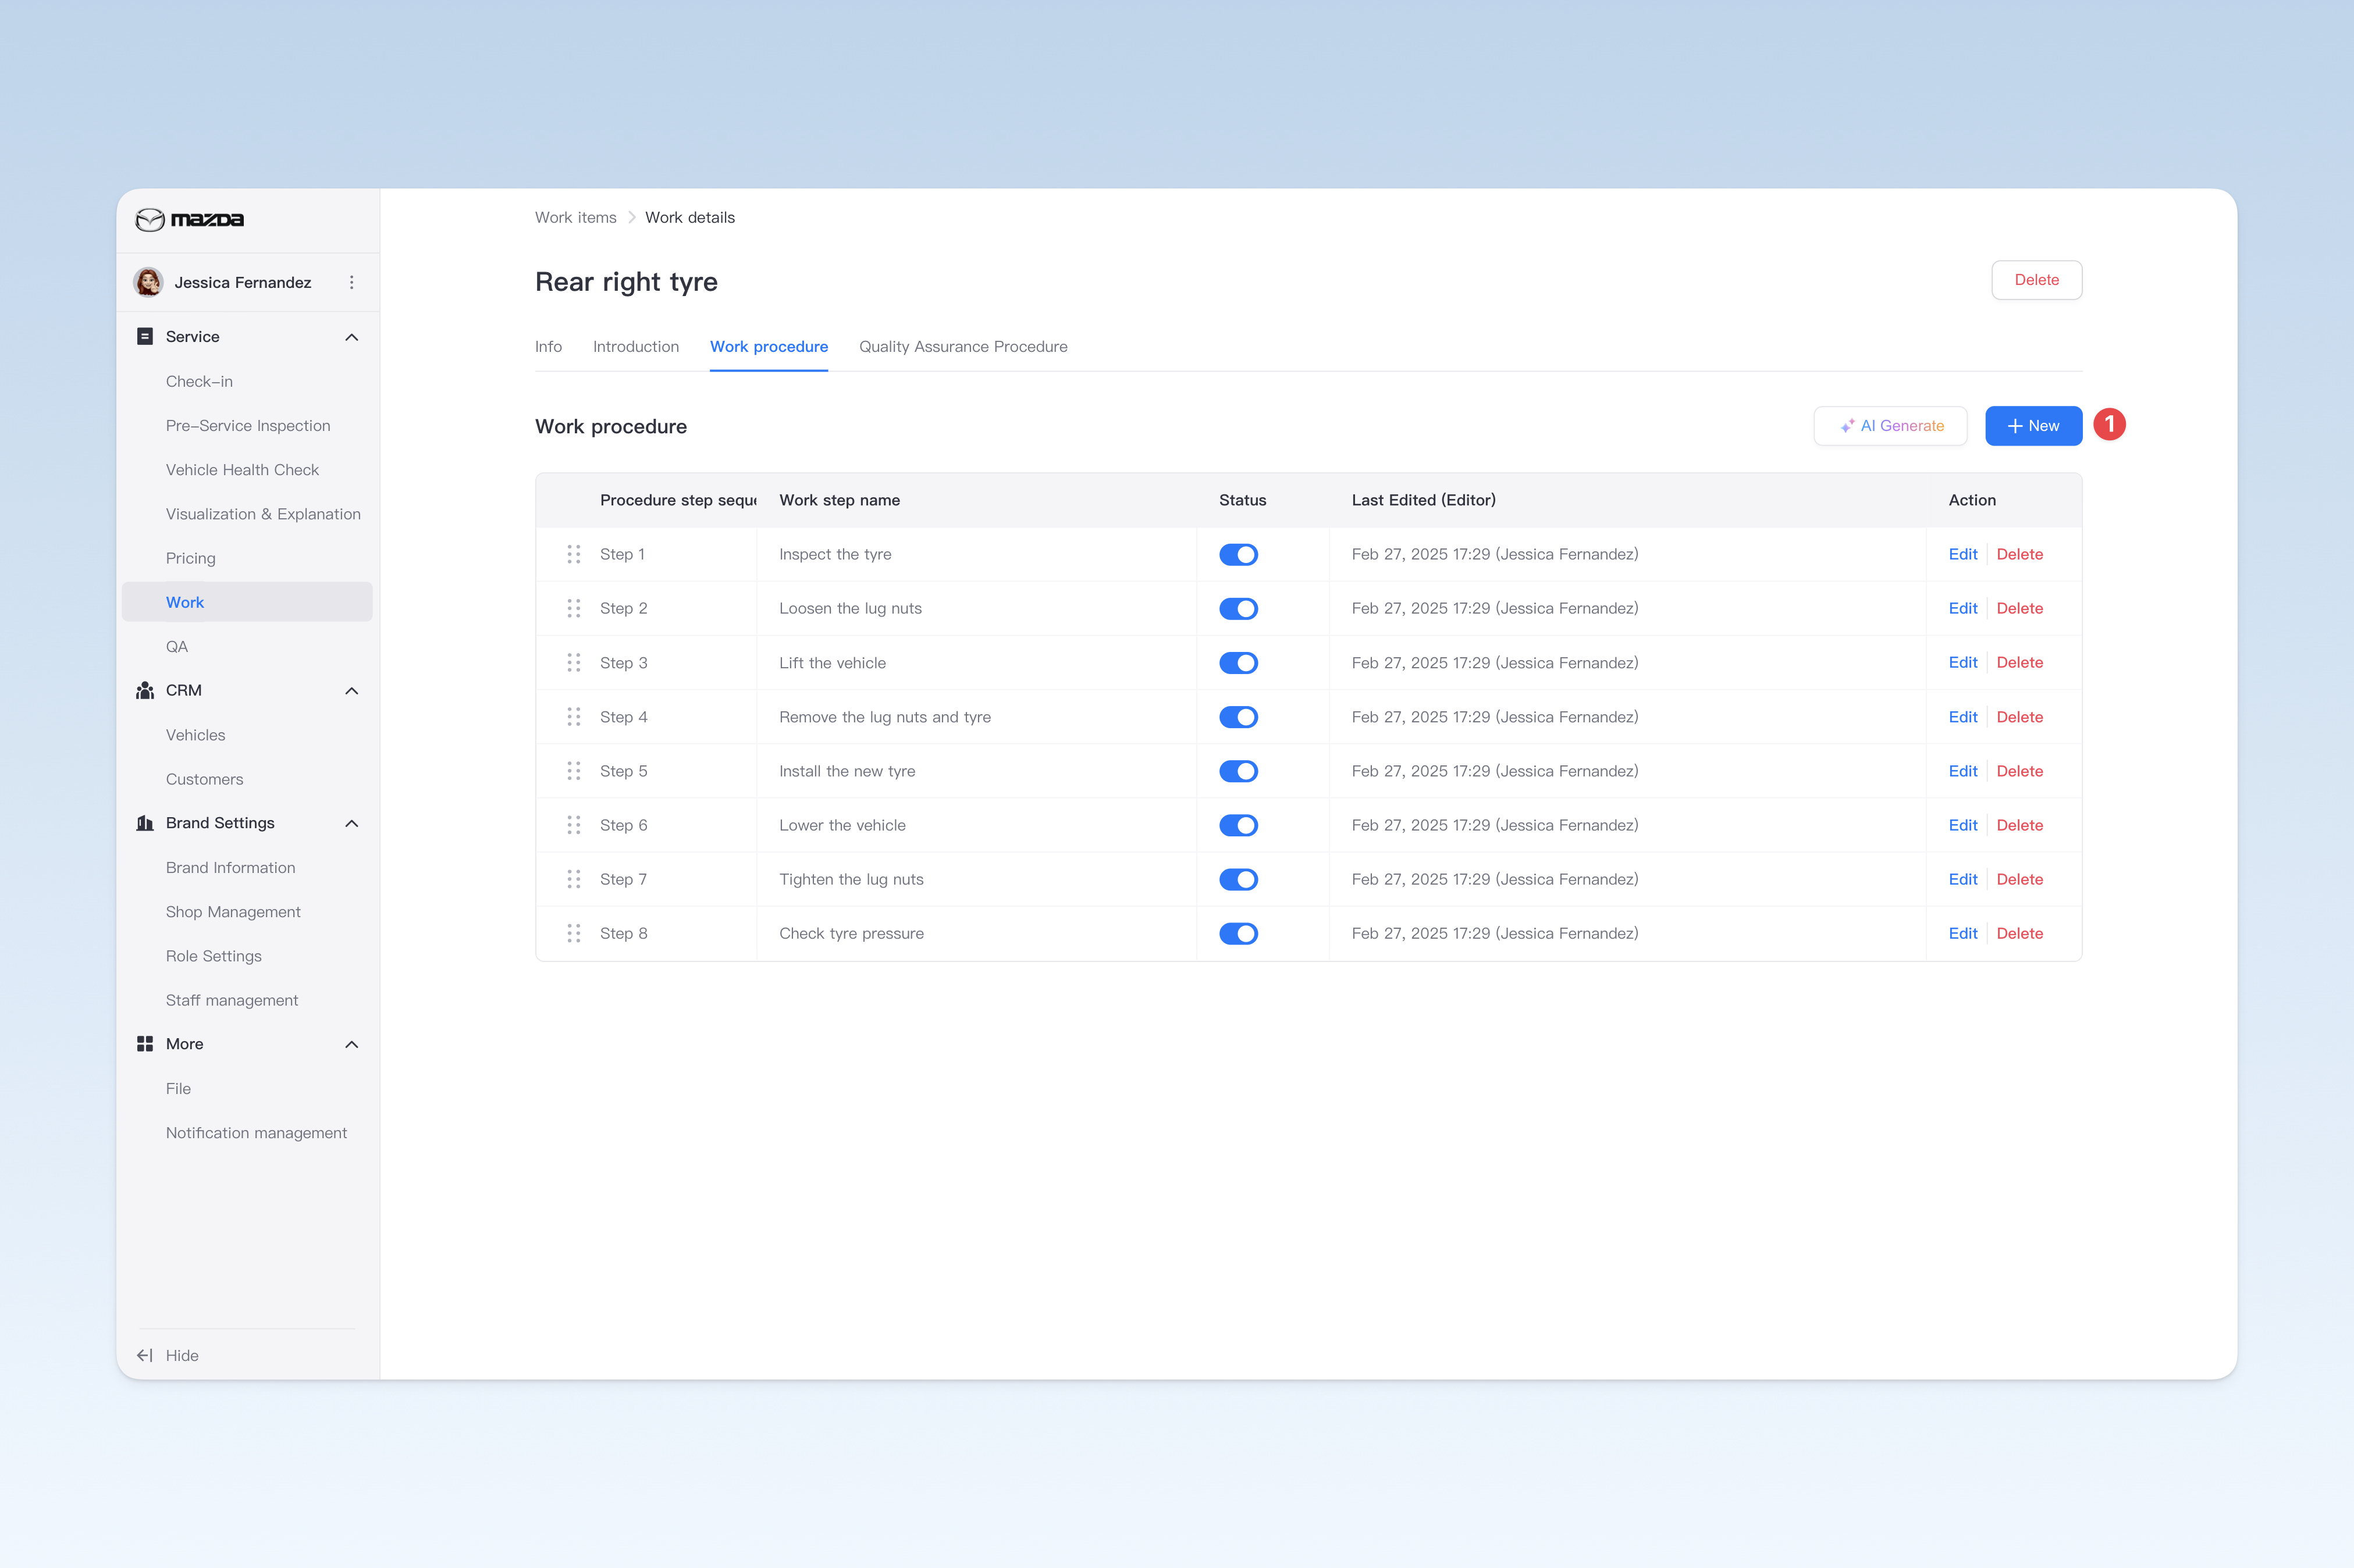Collapse the Service section chevron

[351, 337]
